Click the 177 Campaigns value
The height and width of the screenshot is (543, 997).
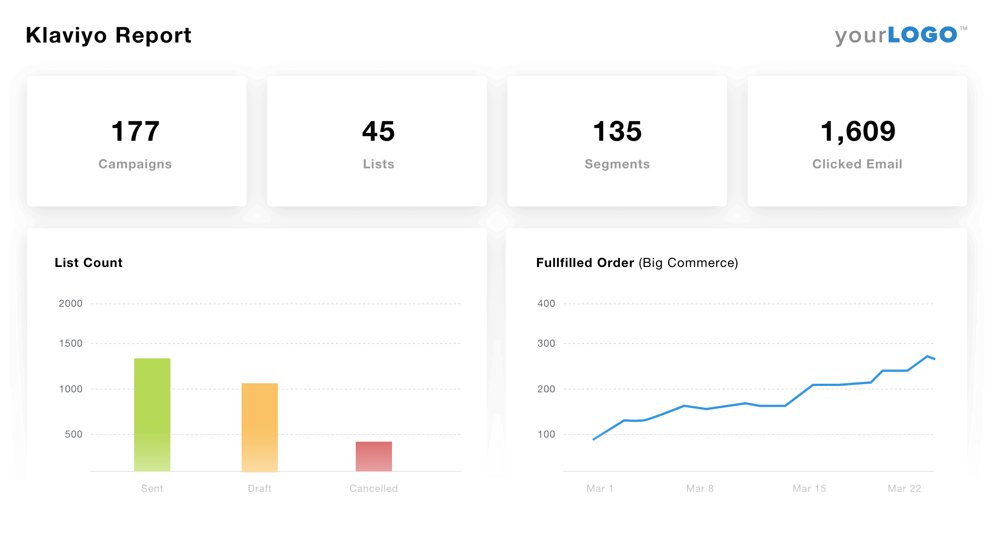click(135, 131)
